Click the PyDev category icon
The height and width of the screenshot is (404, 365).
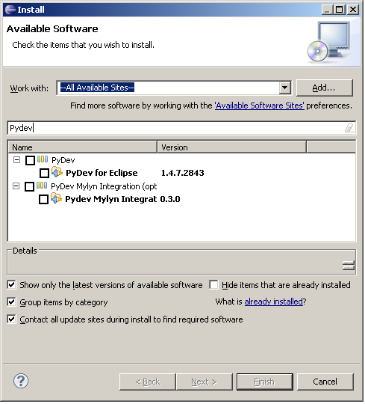click(x=43, y=159)
